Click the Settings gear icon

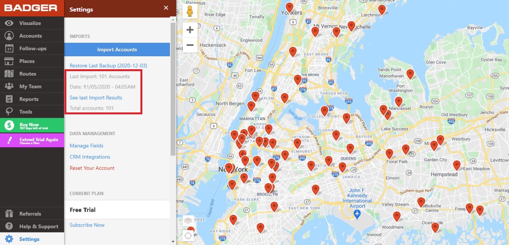pyautogui.click(x=9, y=239)
